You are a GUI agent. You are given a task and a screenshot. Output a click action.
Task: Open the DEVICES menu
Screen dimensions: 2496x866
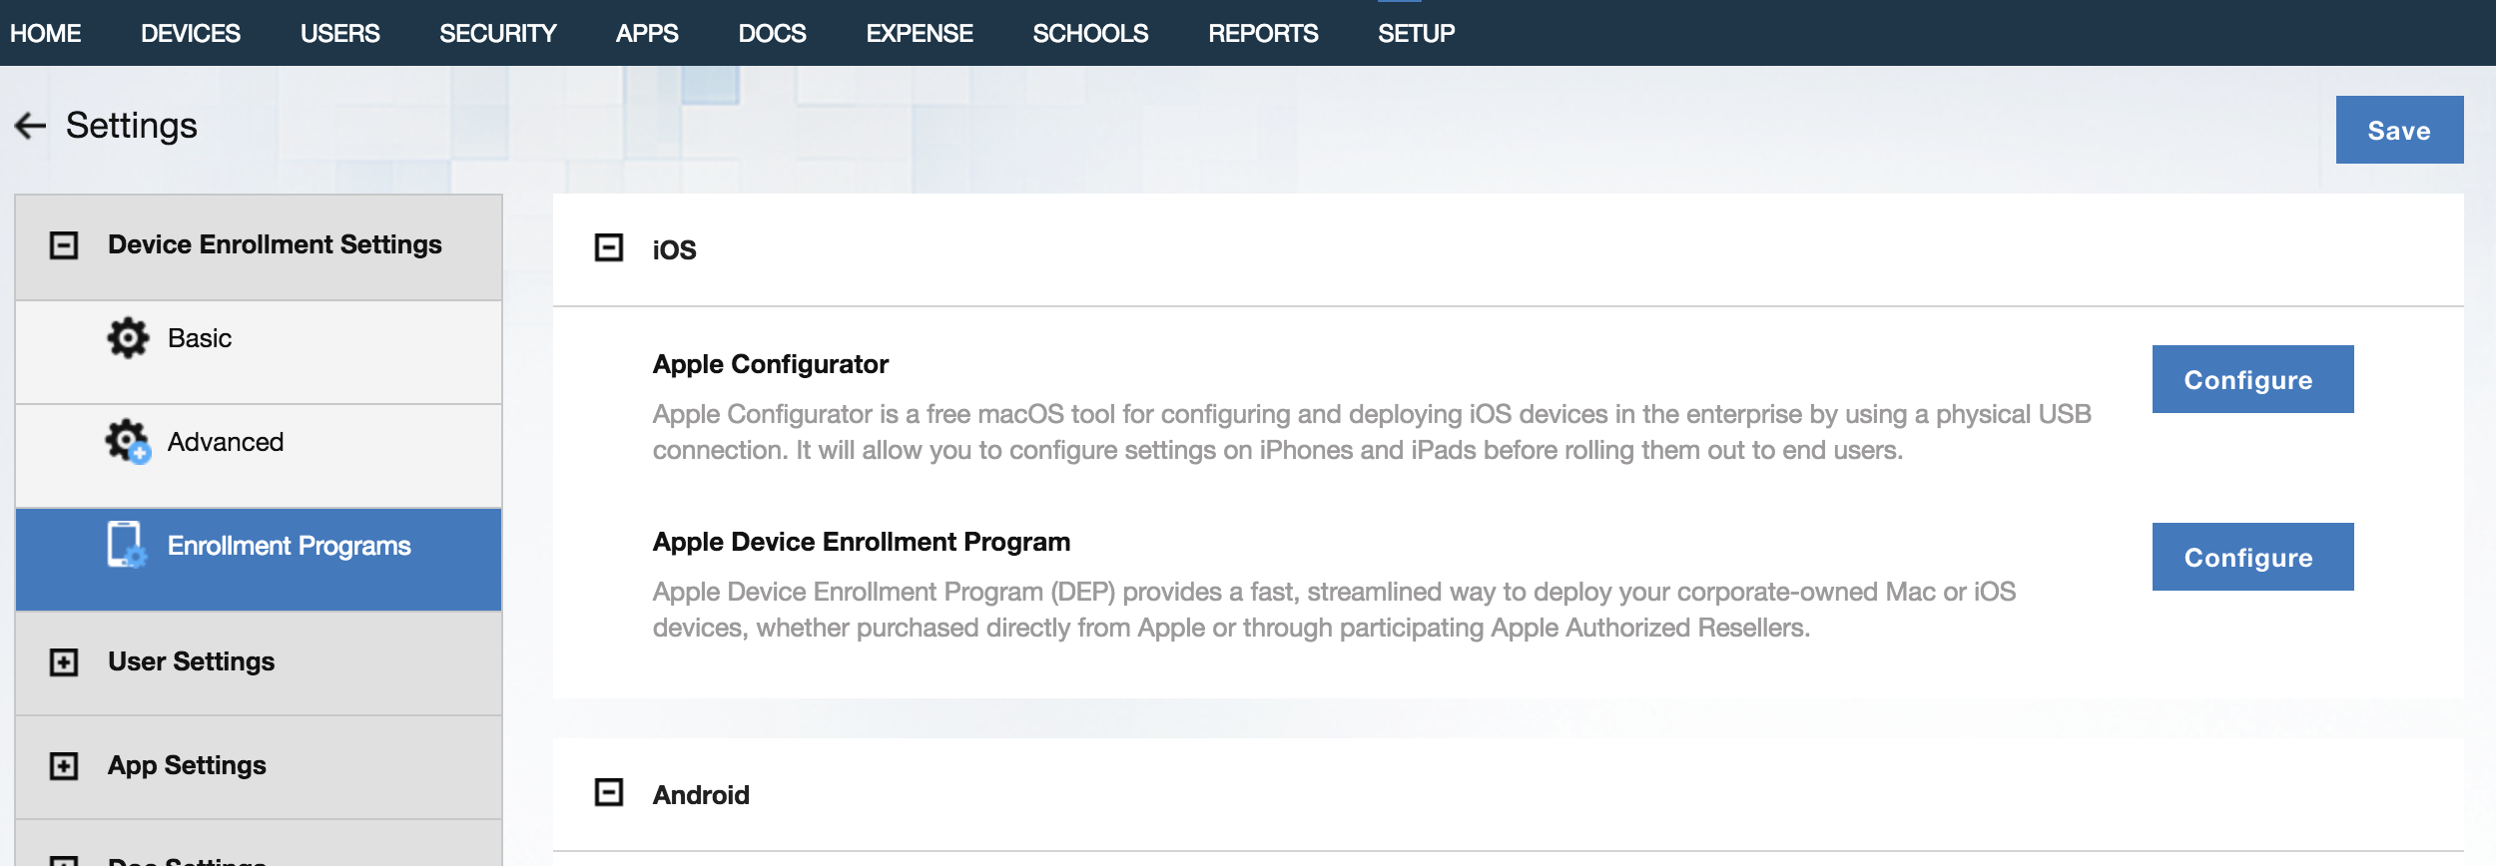pyautogui.click(x=191, y=33)
